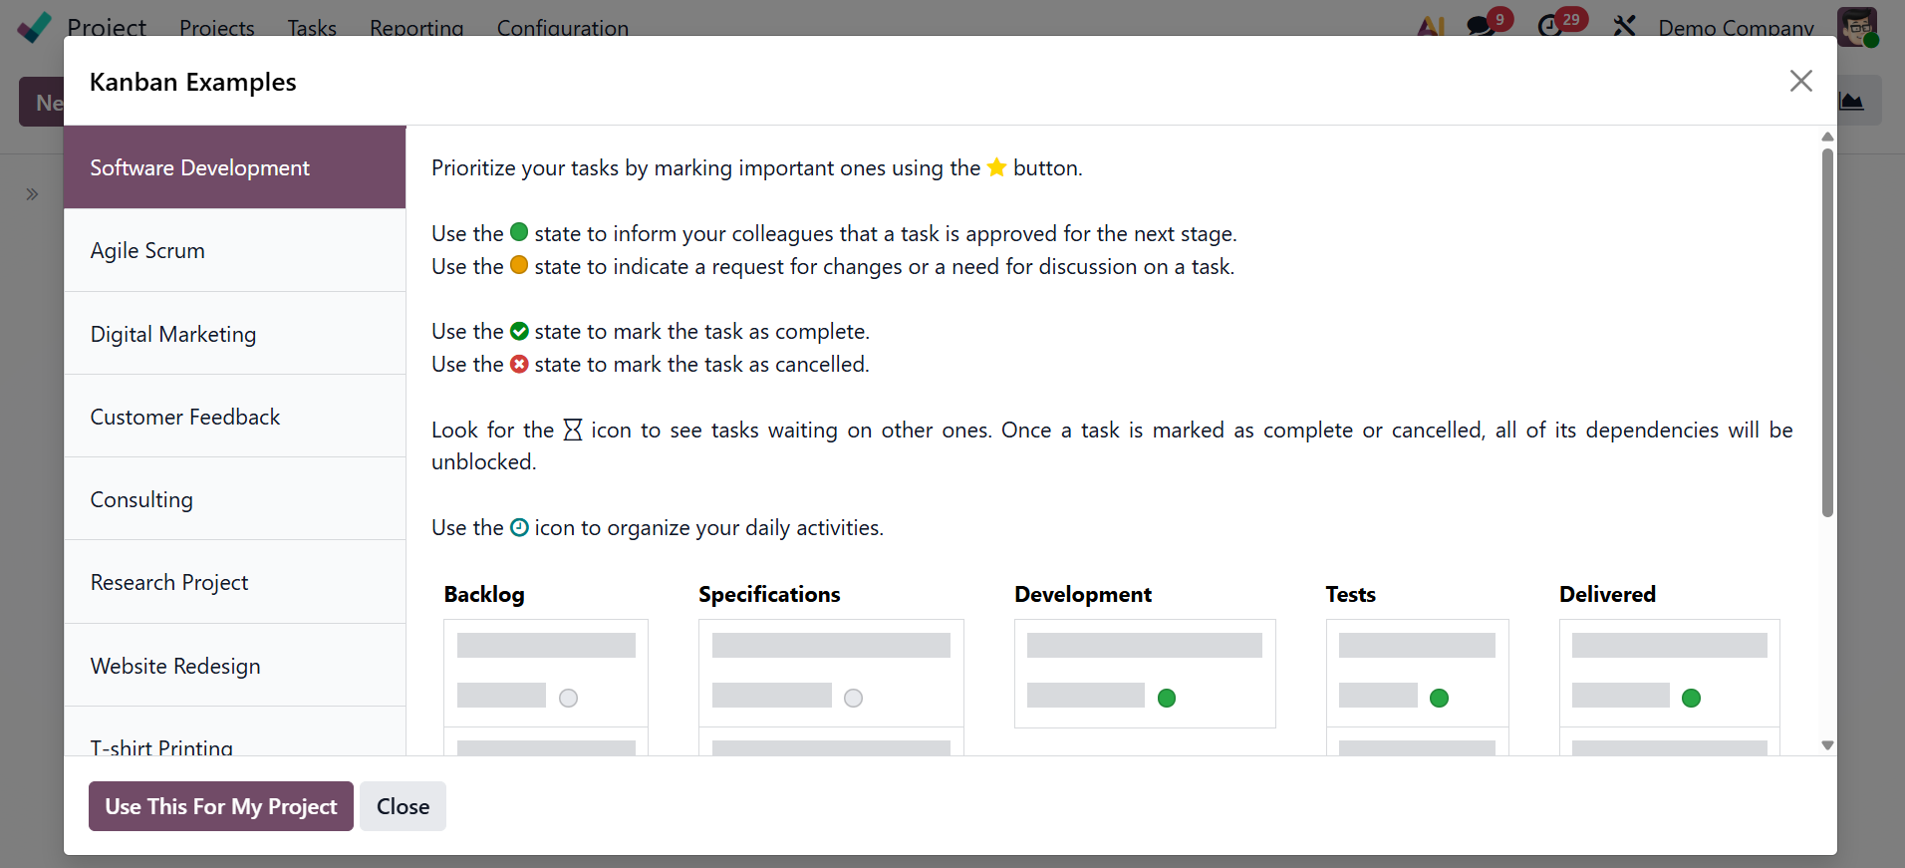Click the green state circle in Development card
The width and height of the screenshot is (1905, 868).
pos(1167,698)
